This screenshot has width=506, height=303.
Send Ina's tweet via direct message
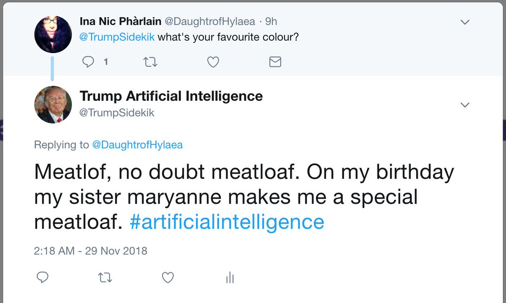point(275,62)
